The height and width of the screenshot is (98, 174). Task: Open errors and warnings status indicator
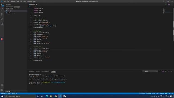coord(14,94)
